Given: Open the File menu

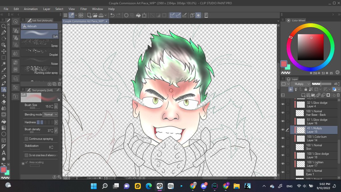Looking at the screenshot, I should coord(7,9).
